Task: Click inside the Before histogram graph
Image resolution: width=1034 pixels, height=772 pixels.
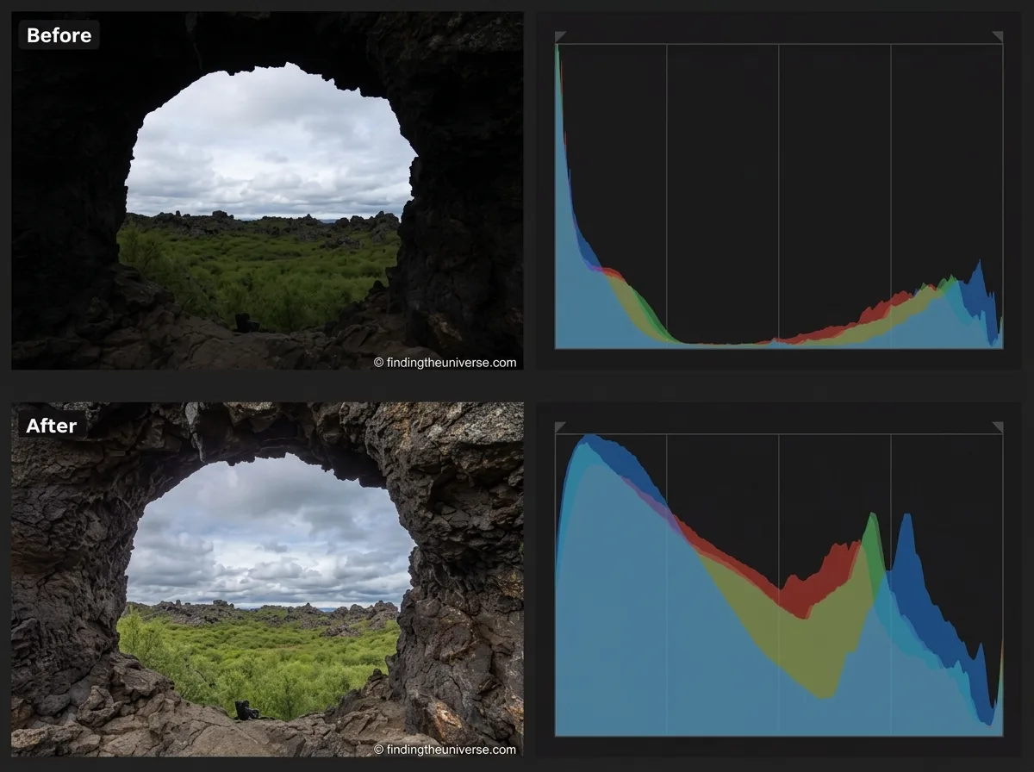Action: (x=779, y=196)
